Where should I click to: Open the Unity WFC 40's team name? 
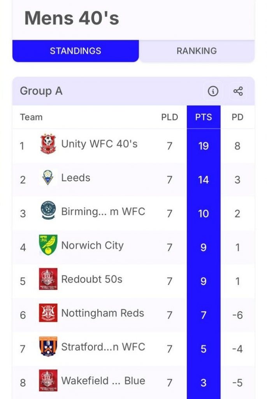99,144
